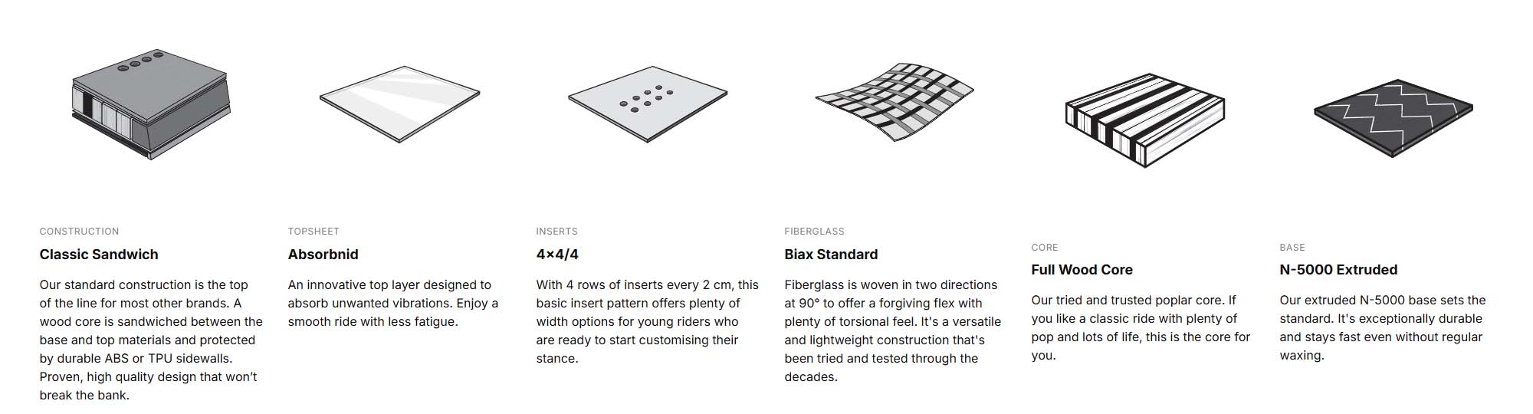Select the Full Wood Core heading
The height and width of the screenshot is (414, 1533).
point(1082,270)
